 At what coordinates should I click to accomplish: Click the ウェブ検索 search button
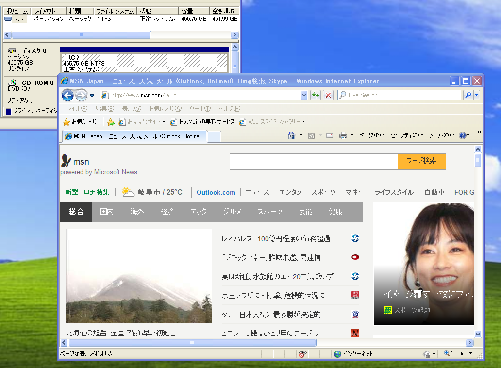click(x=421, y=162)
